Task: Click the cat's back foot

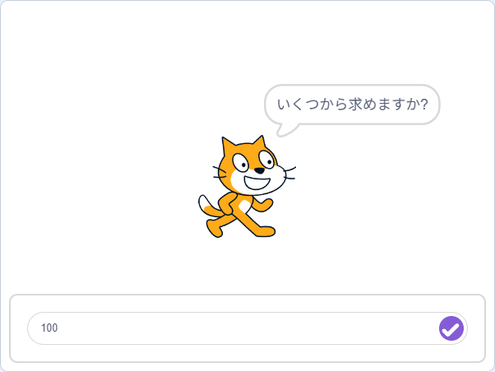Action: click(x=215, y=230)
